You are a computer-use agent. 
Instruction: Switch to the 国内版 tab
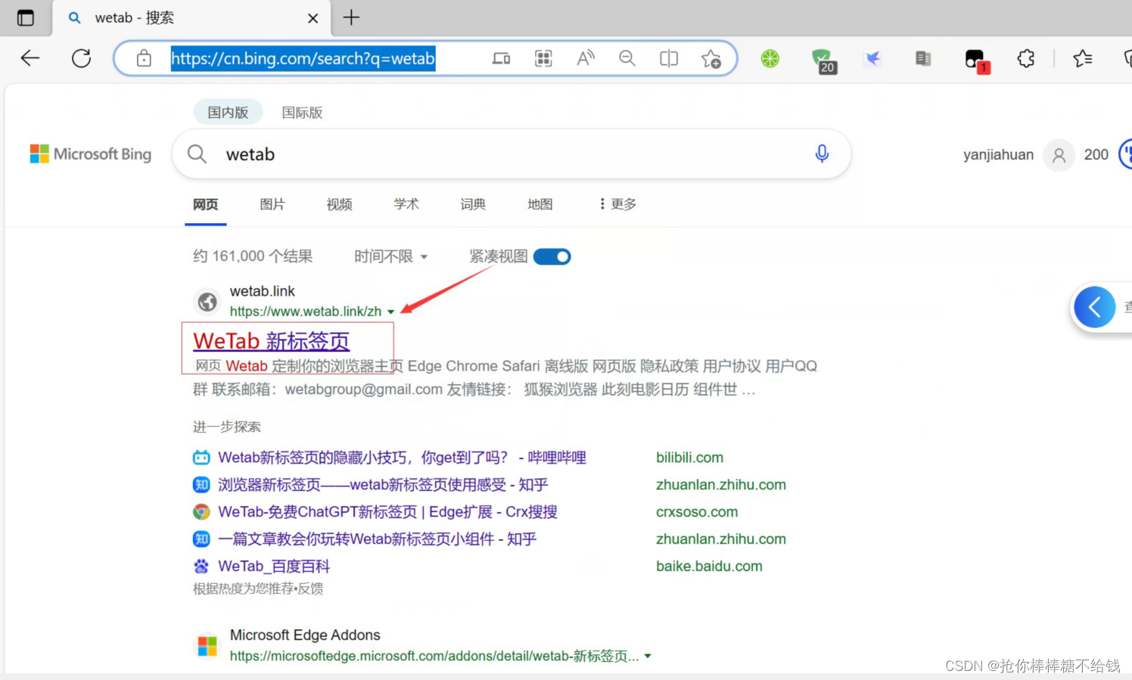(228, 112)
